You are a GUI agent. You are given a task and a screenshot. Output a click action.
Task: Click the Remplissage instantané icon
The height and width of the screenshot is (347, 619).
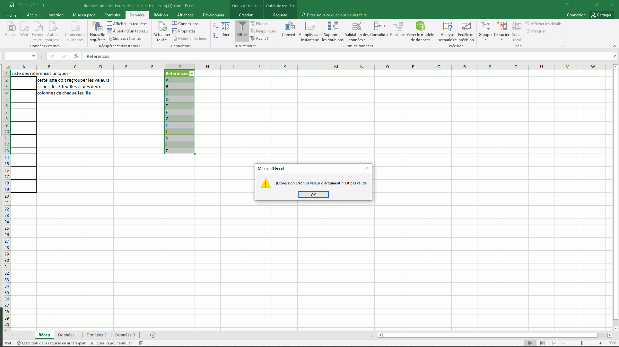[x=309, y=26]
